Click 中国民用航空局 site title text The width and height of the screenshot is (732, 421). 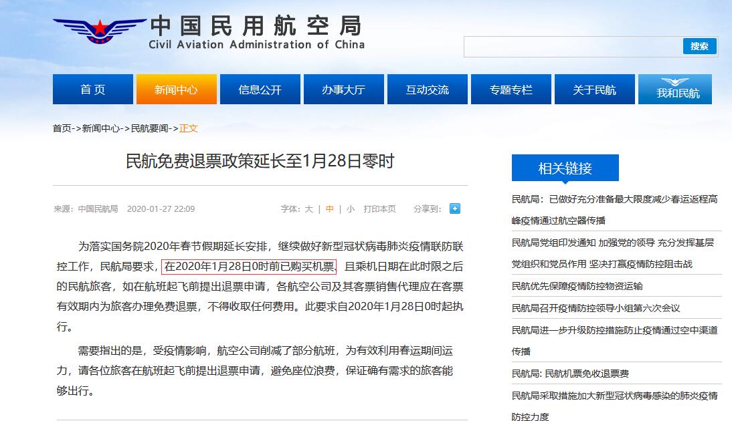click(x=256, y=25)
